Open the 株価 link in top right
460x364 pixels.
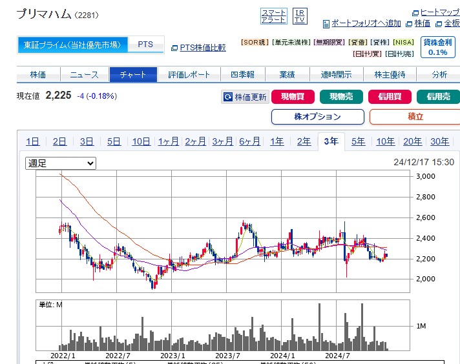(x=422, y=23)
